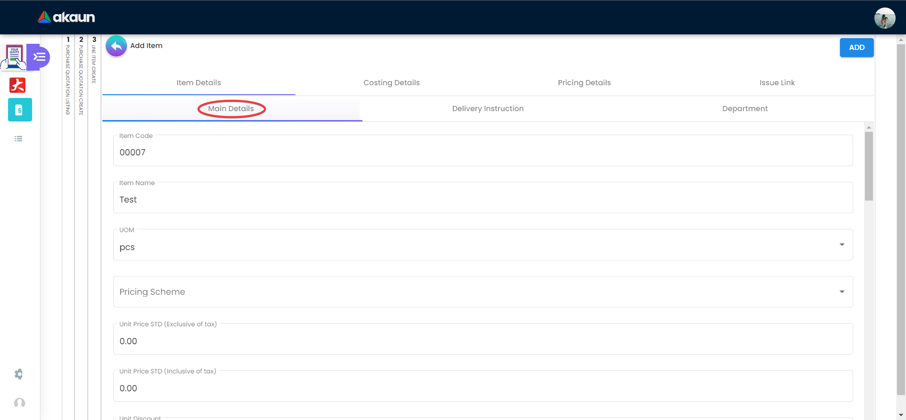906x420 pixels.
Task: Open the user profile avatar
Action: [x=884, y=18]
